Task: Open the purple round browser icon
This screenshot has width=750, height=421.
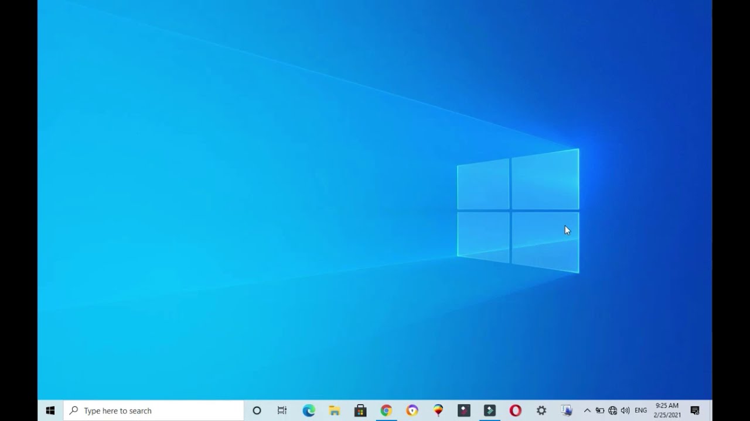Action: point(412,410)
